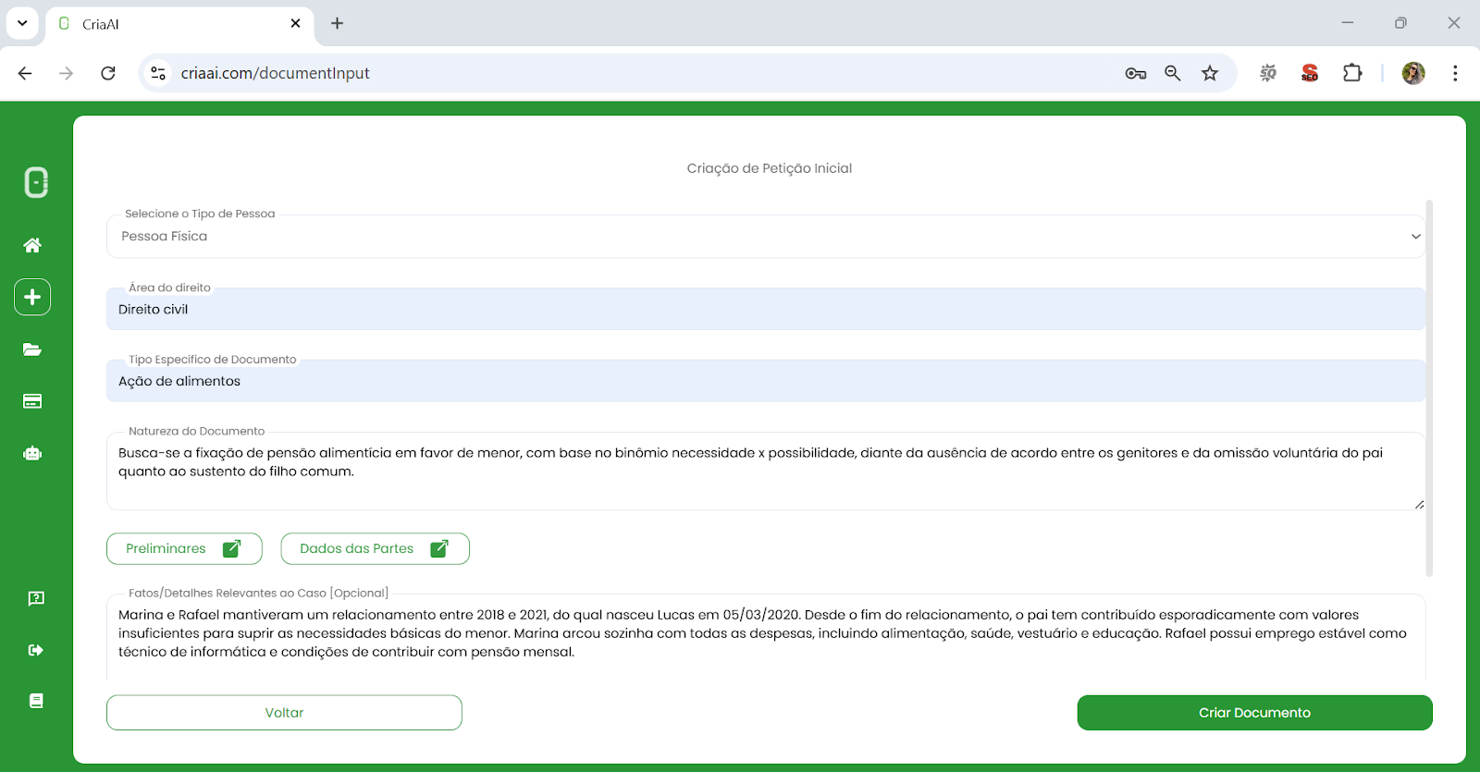1480x772 pixels.
Task: Click the help question icon in sidebar
Action: point(36,598)
